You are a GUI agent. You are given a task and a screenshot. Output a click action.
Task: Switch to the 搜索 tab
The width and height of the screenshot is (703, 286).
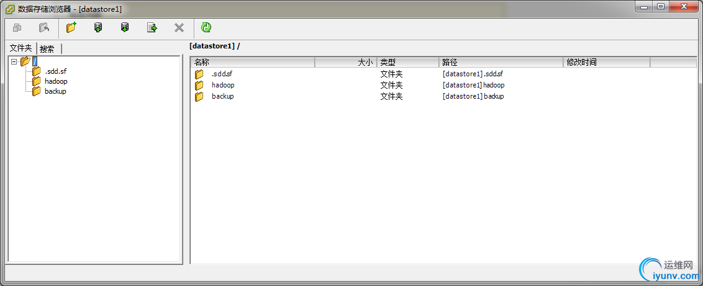pos(47,49)
